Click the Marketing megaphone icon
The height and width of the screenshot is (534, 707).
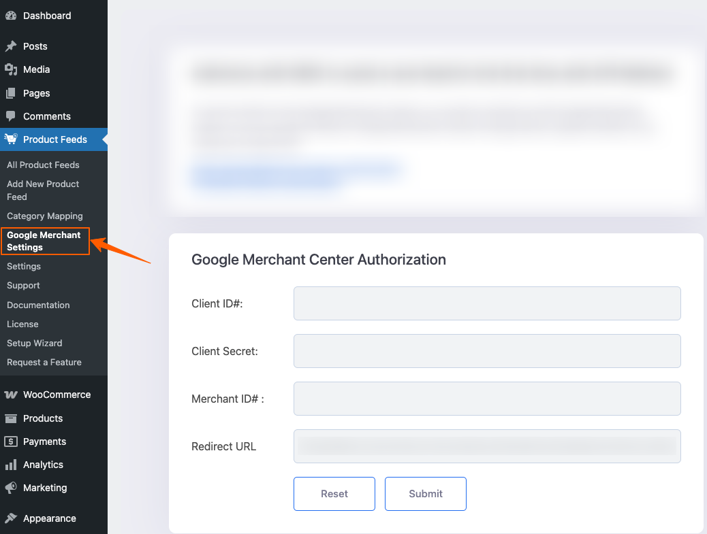tap(11, 488)
